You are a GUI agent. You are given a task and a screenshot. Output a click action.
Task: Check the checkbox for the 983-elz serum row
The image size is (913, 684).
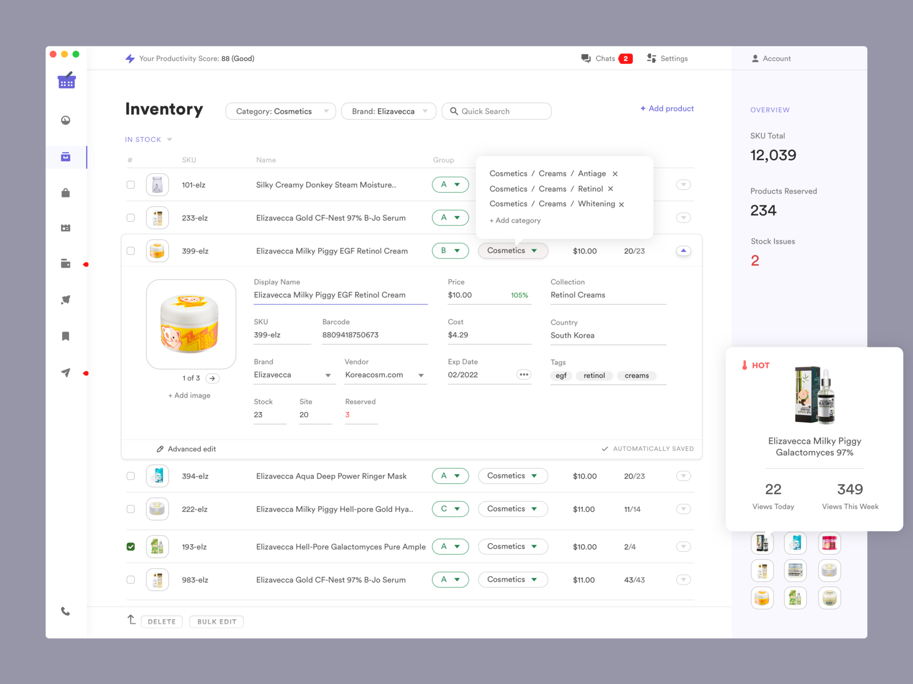point(131,579)
